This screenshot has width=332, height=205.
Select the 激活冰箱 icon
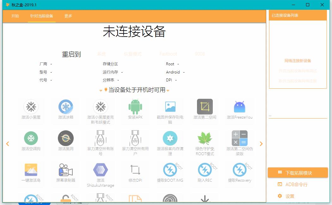(66, 107)
